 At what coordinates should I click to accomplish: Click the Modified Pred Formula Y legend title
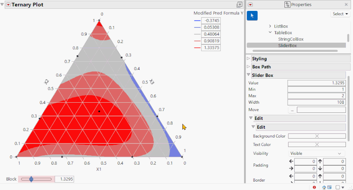tap(218, 13)
